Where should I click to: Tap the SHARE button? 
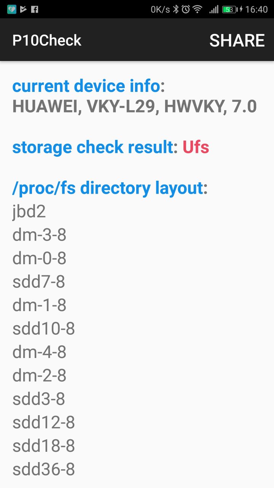point(237,40)
